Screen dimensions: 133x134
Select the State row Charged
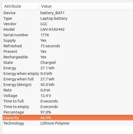click(x=68, y=63)
